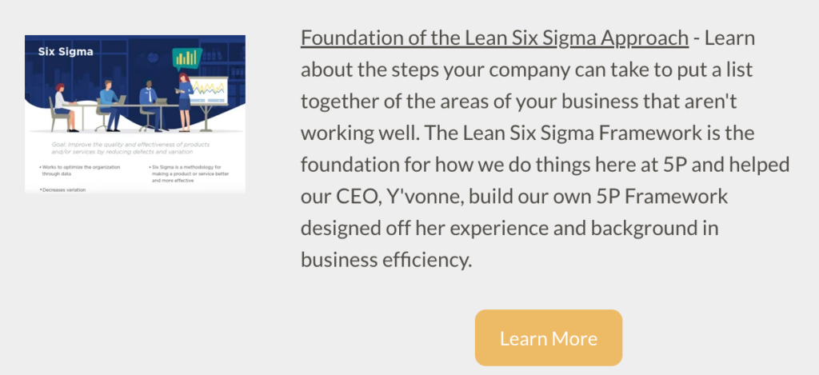Click the 'Works to optimize the organization' bullet

pyautogui.click(x=80, y=170)
